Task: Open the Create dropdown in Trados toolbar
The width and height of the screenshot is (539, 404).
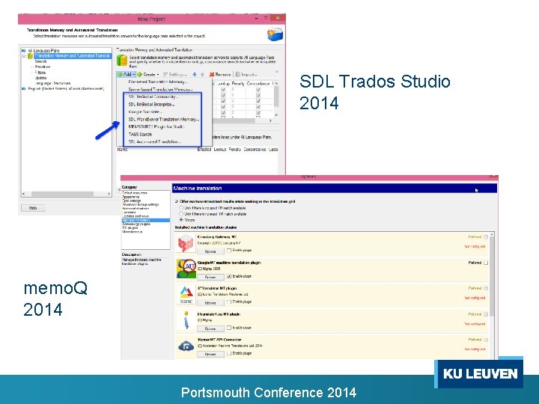Action: (148, 74)
